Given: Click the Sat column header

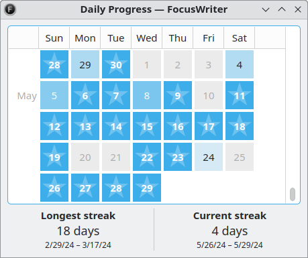Looking at the screenshot, I should click(x=240, y=38).
